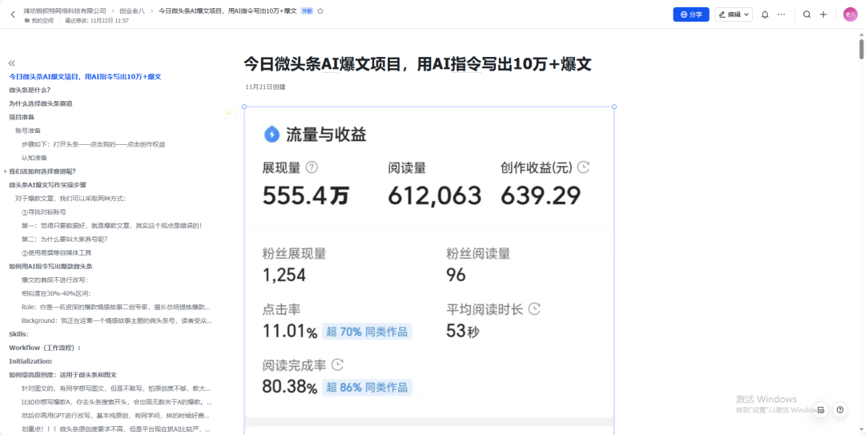
Task: Click the 11月21日创建 creation date
Action: coord(265,87)
